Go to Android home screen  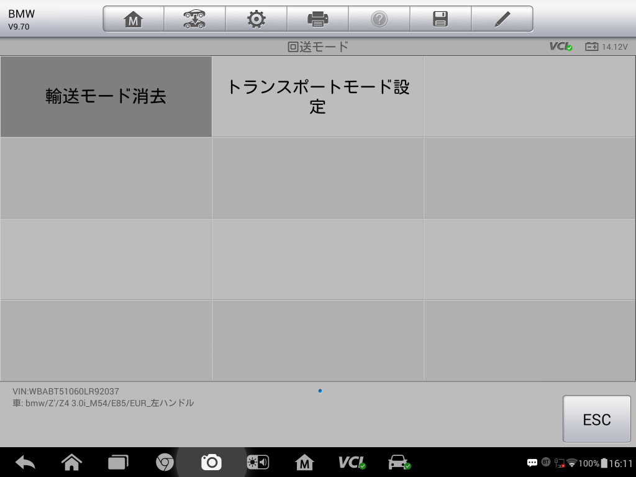coord(72,462)
